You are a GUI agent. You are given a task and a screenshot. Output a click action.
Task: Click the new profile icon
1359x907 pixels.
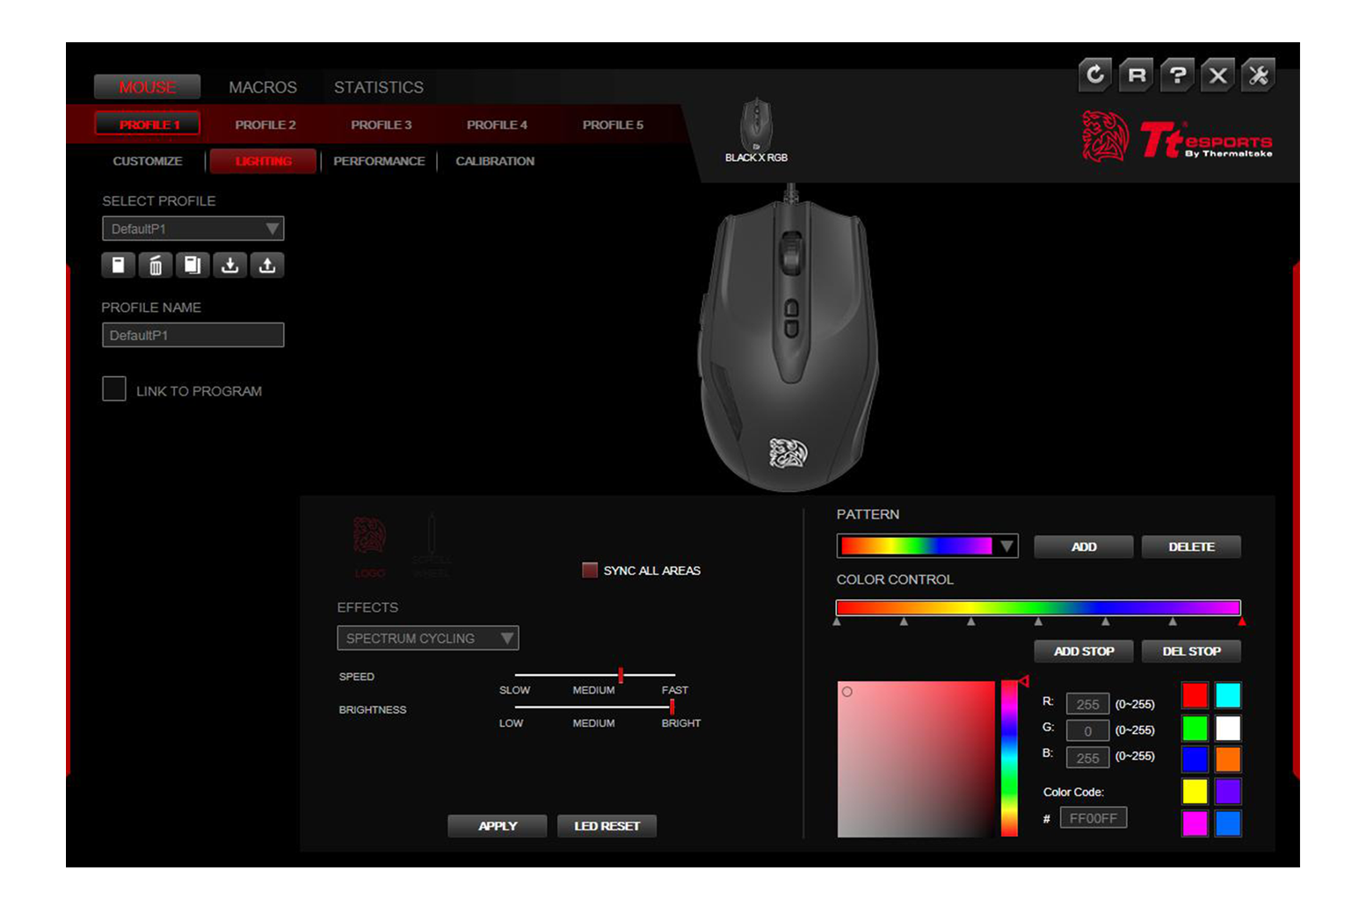[118, 265]
